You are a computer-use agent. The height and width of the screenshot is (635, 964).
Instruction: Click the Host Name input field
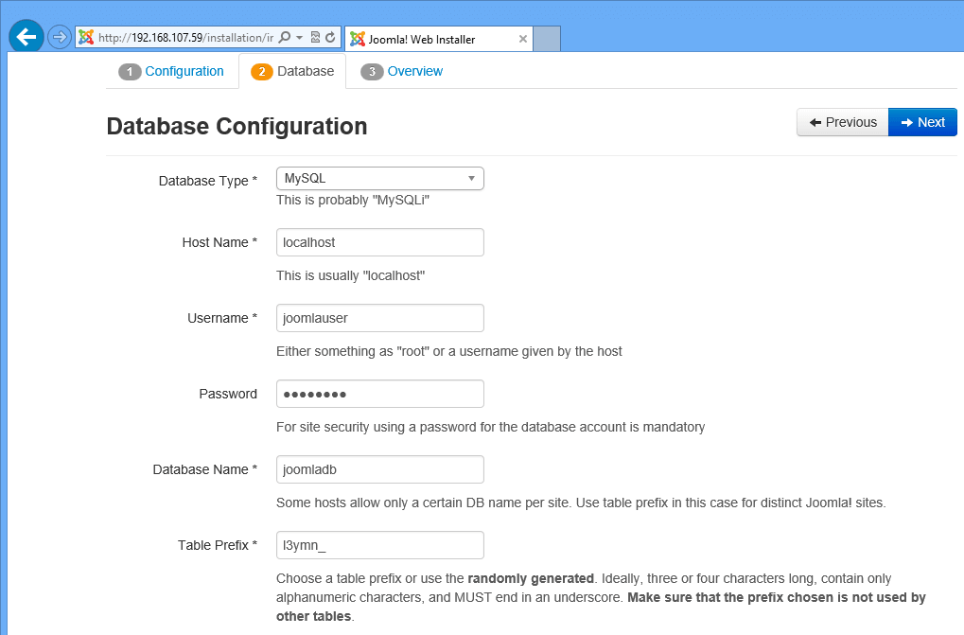[380, 242]
